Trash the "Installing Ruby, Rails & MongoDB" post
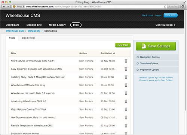This screenshot has height=135, width=187. click(x=126, y=77)
